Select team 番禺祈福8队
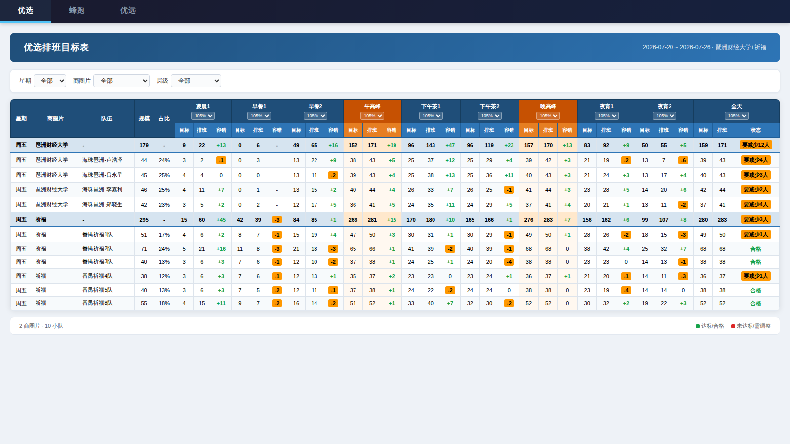 click(97, 303)
